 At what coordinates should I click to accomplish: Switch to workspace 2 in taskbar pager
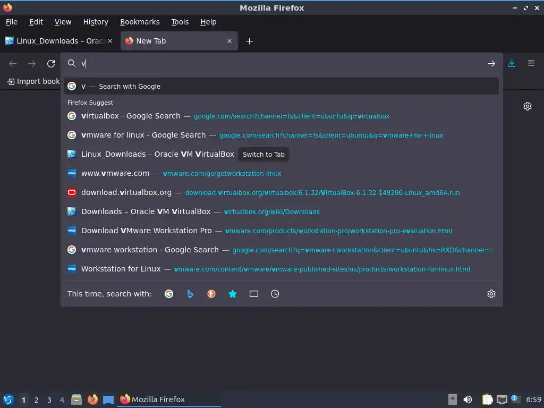pyautogui.click(x=37, y=400)
